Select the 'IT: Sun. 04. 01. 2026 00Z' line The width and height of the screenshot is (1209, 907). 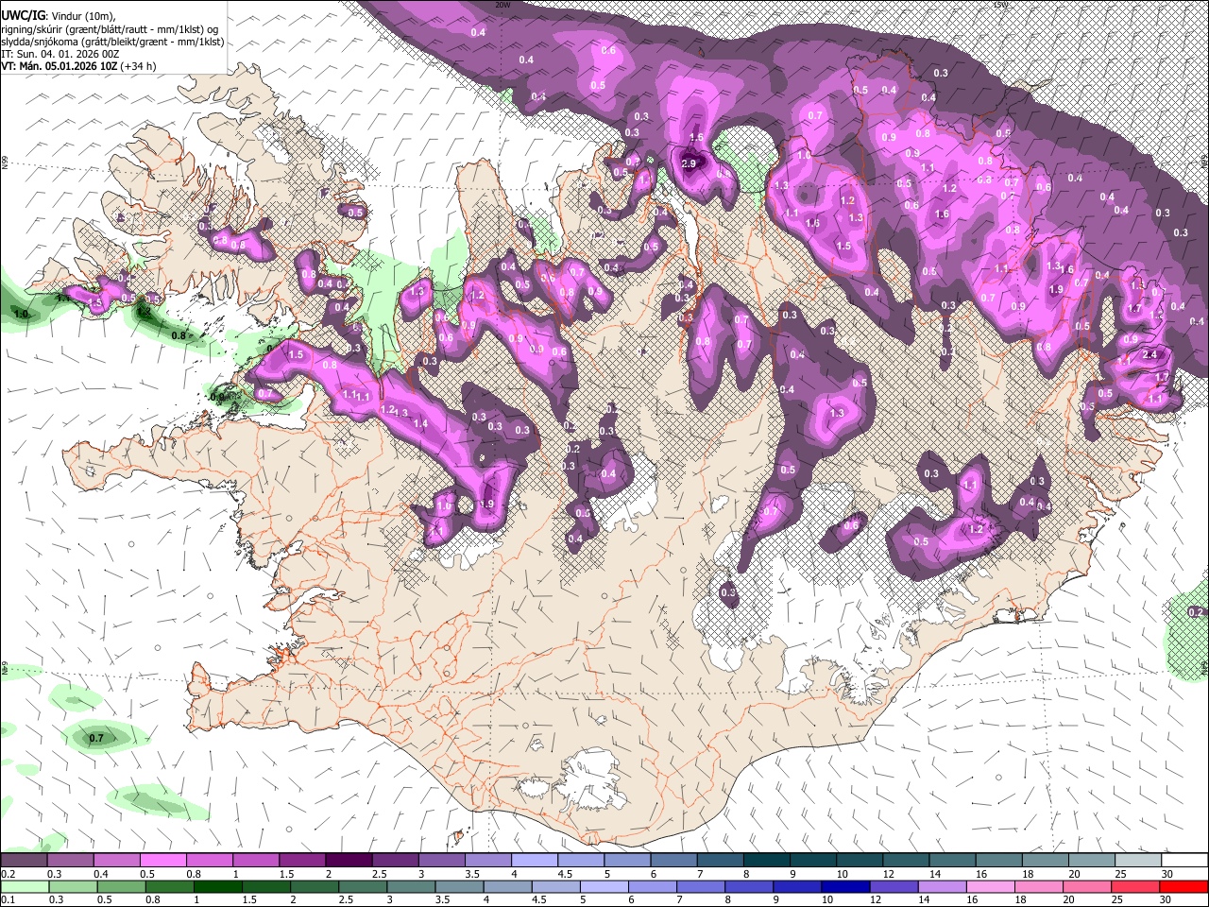(x=60, y=54)
